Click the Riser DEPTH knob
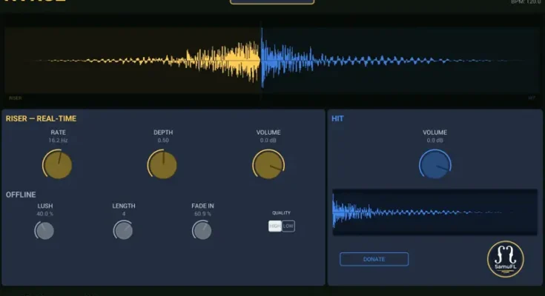 coord(162,164)
